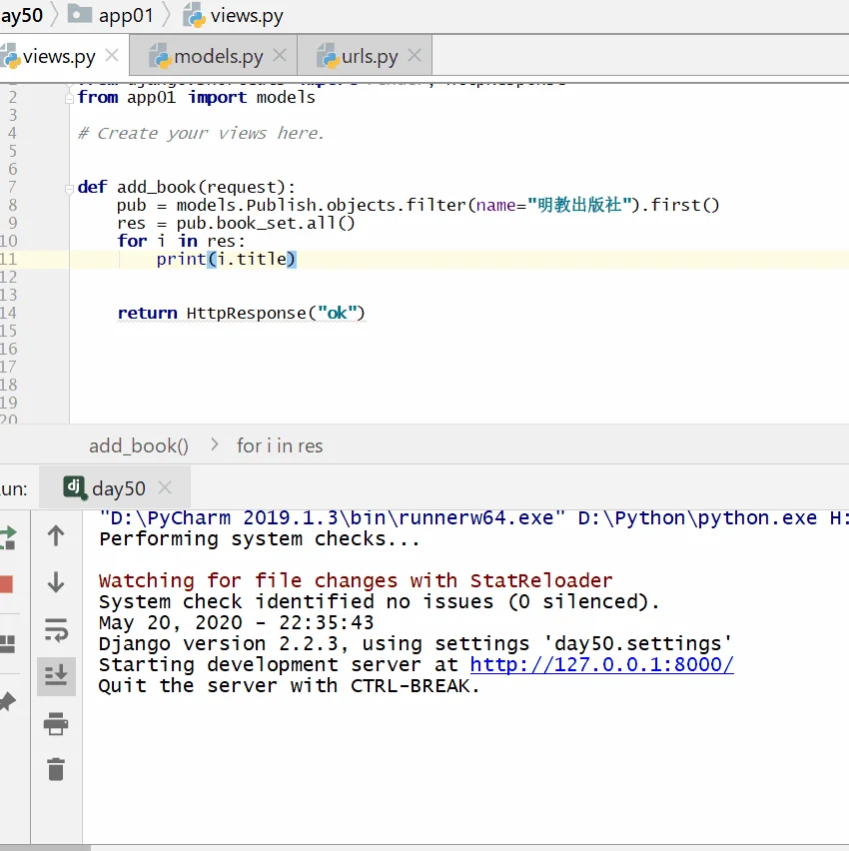Open the http://127.0.0.1:8000/ server link
Screen dimensions: 849x851
click(601, 665)
